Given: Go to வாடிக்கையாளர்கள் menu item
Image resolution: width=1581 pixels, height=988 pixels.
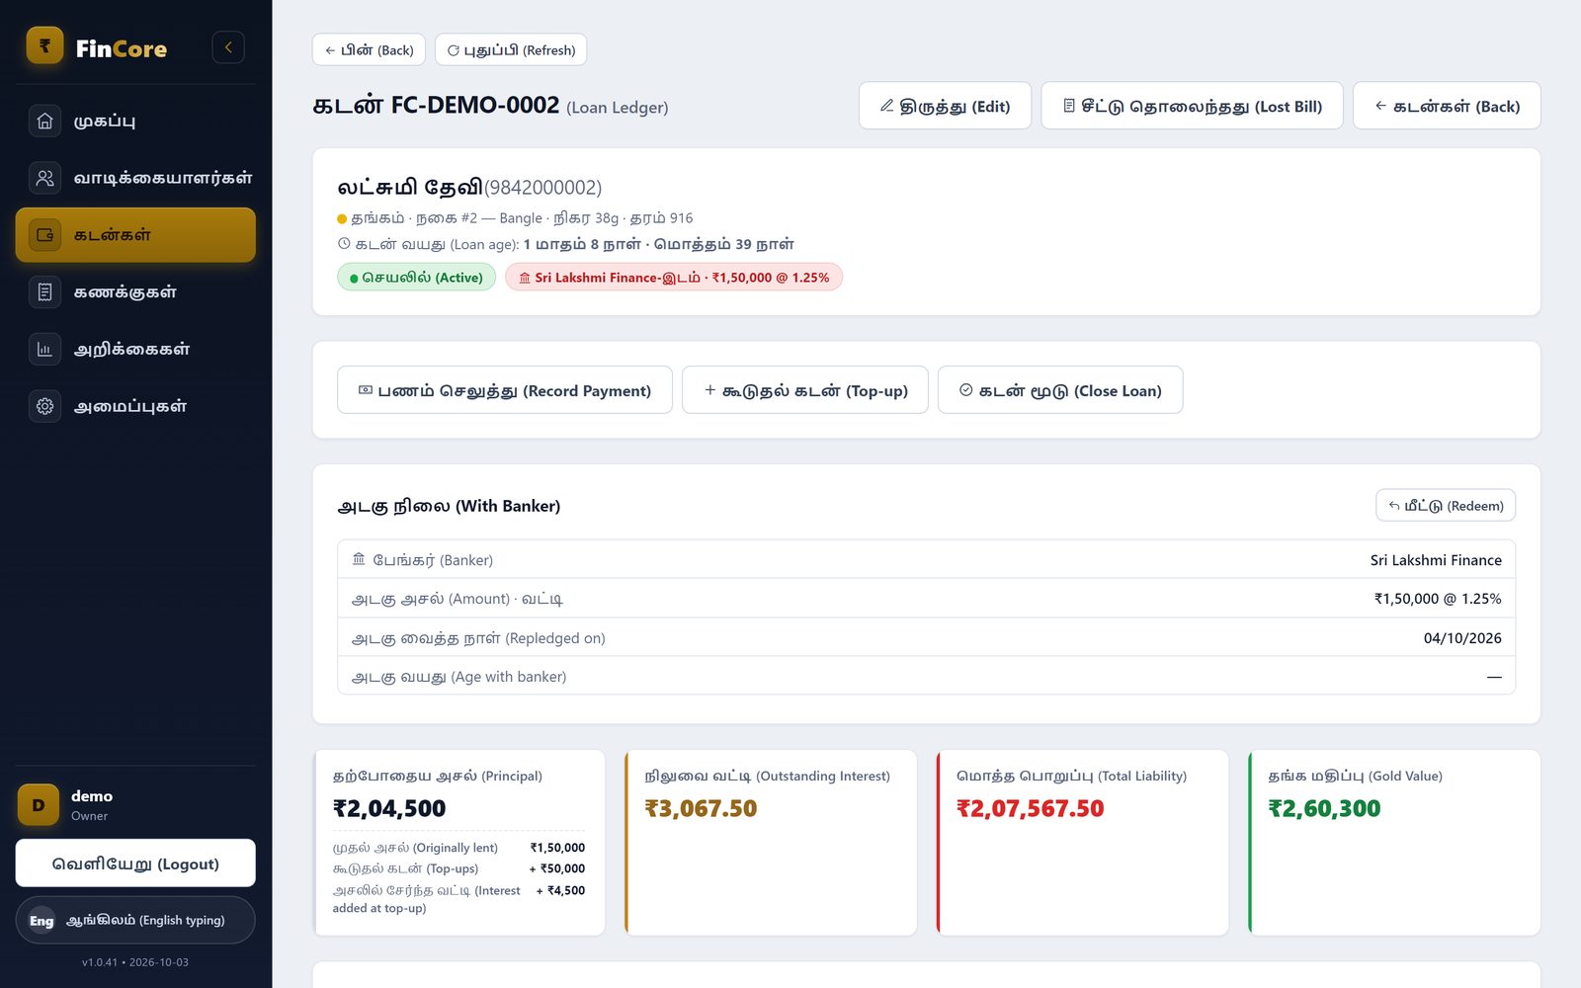Looking at the screenshot, I should click(x=135, y=178).
